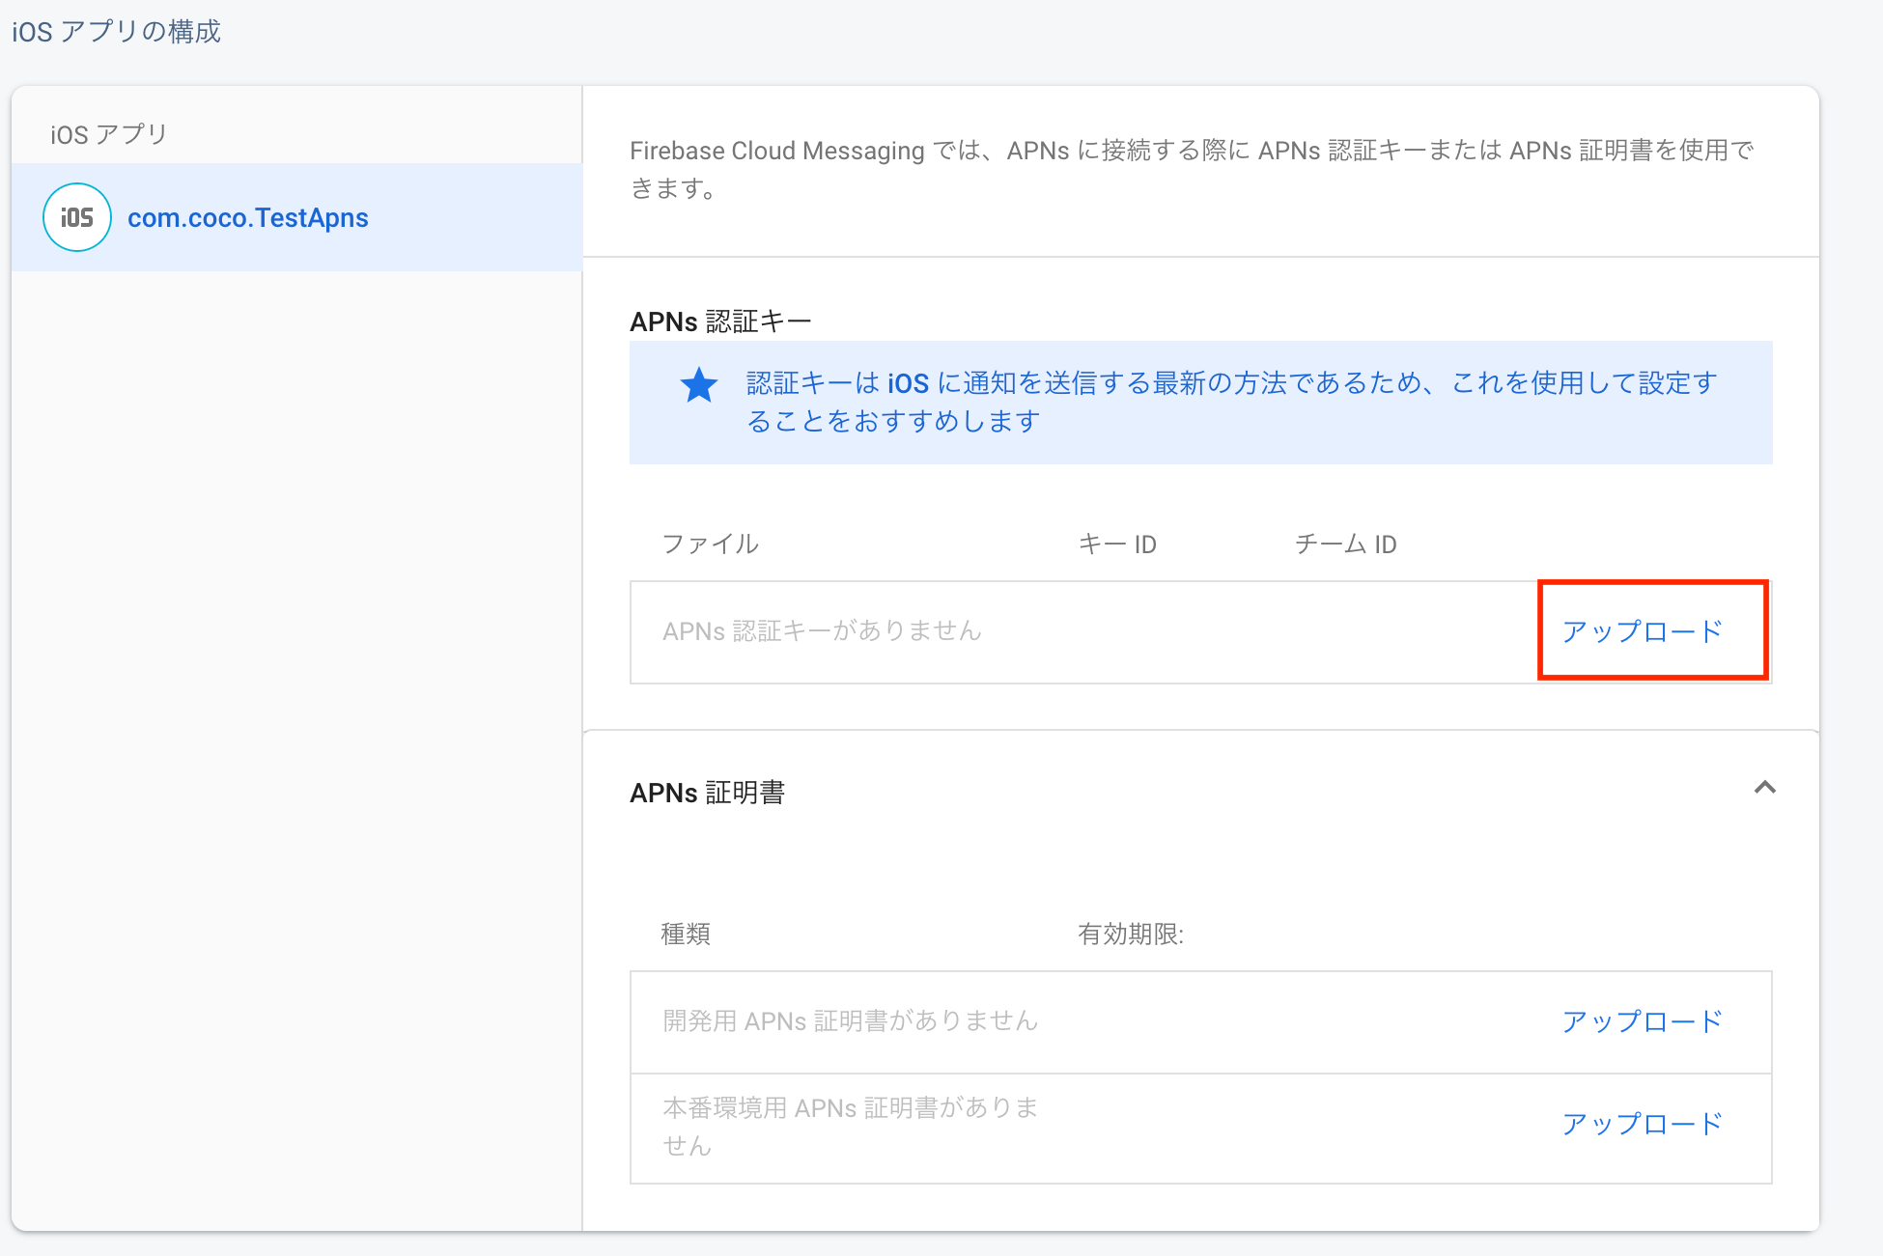Click the 'APNs 認証キーがありません' placeholder text
The height and width of the screenshot is (1256, 1883).
coord(822,631)
